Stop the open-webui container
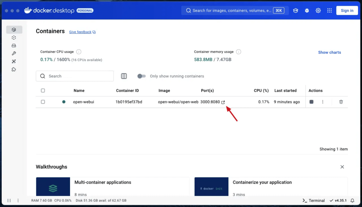This screenshot has height=207, width=362. pos(311,102)
